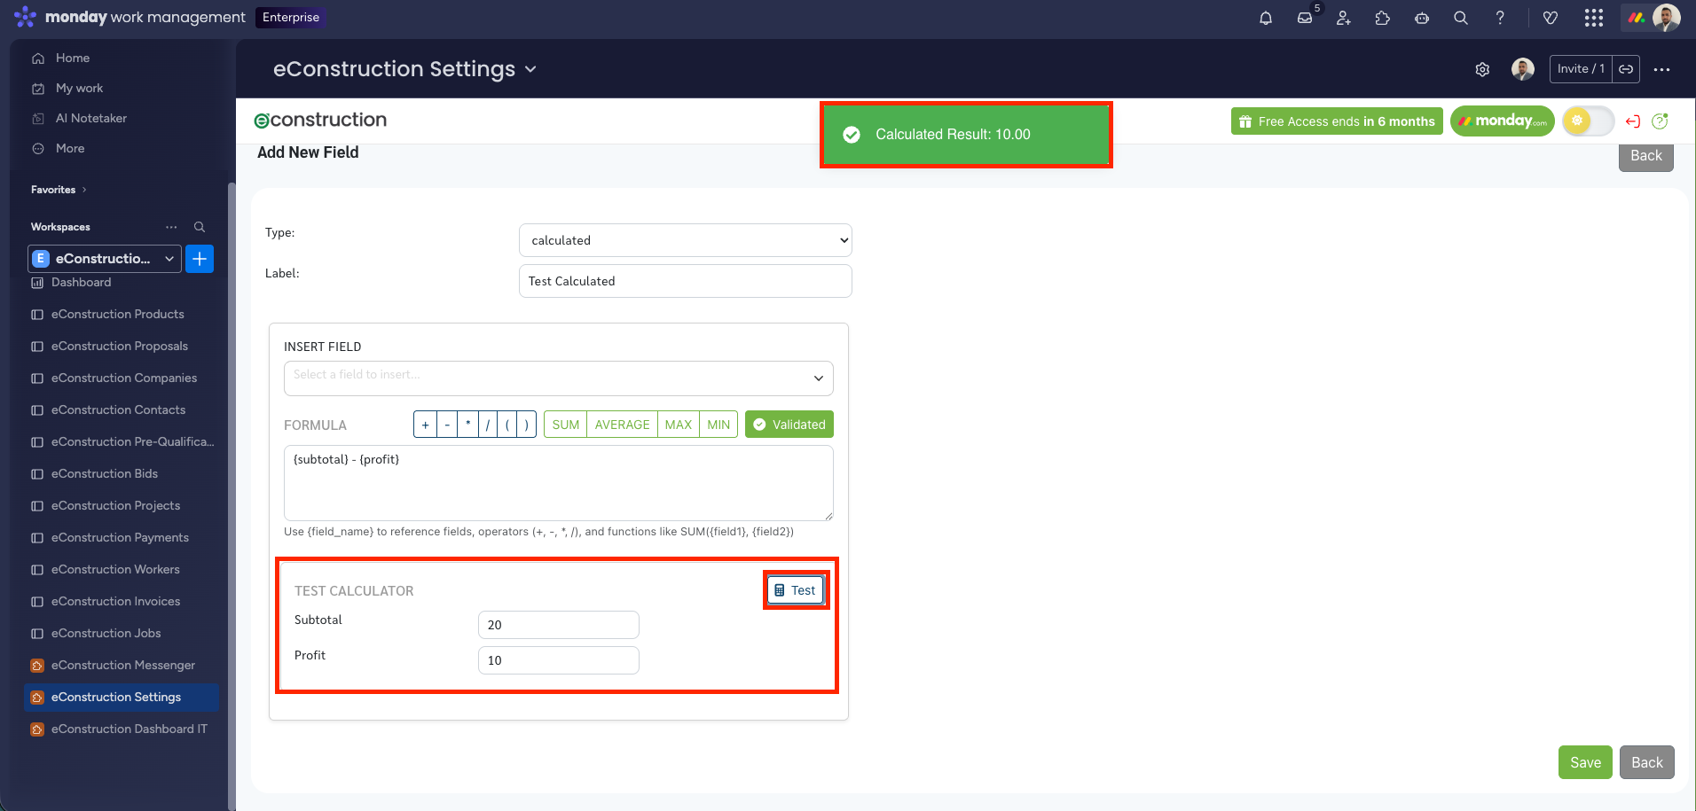Click the Subtotal test value field

(x=558, y=625)
